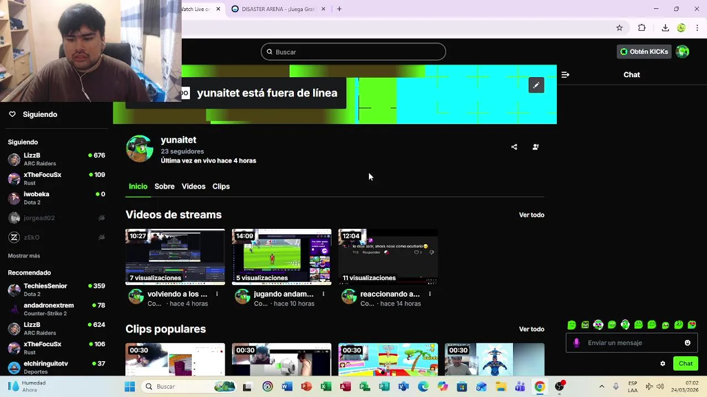
Task: Click the yunaitet profile avatar
Action: (139, 149)
